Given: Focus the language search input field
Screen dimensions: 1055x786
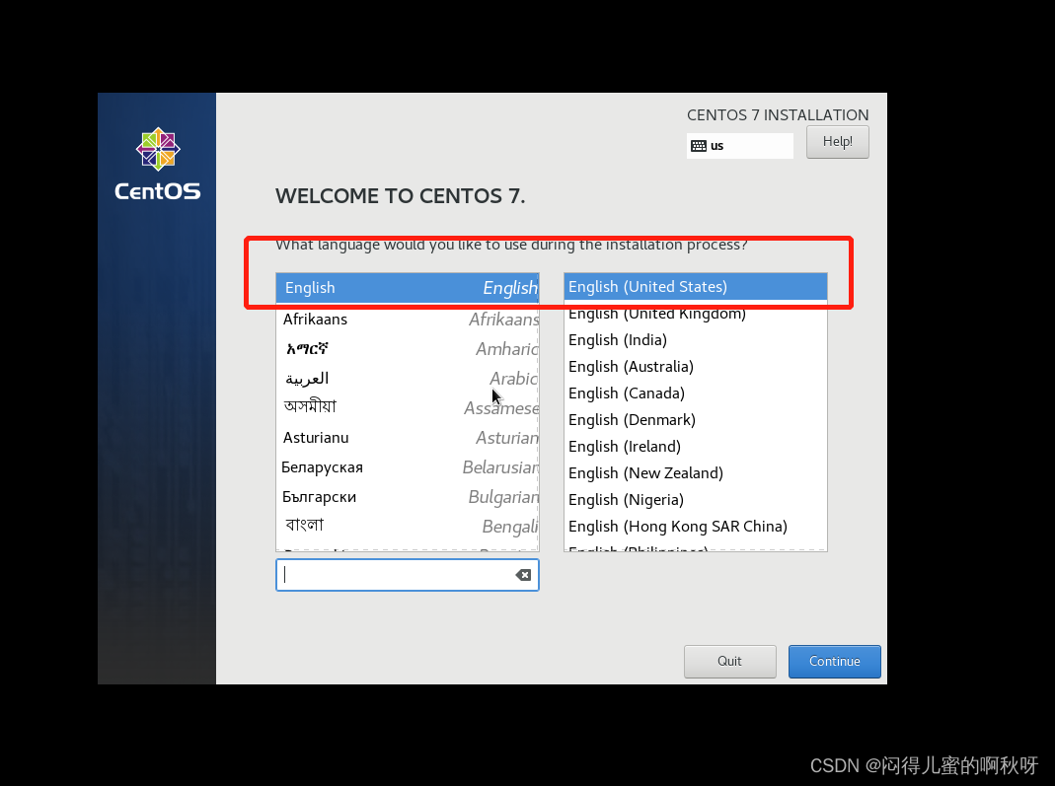Looking at the screenshot, I should tap(407, 575).
